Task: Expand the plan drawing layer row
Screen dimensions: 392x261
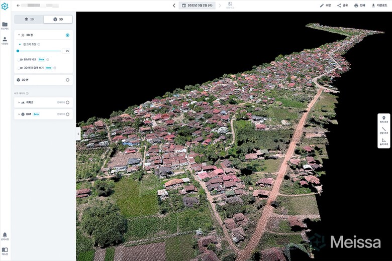Action: (19, 102)
